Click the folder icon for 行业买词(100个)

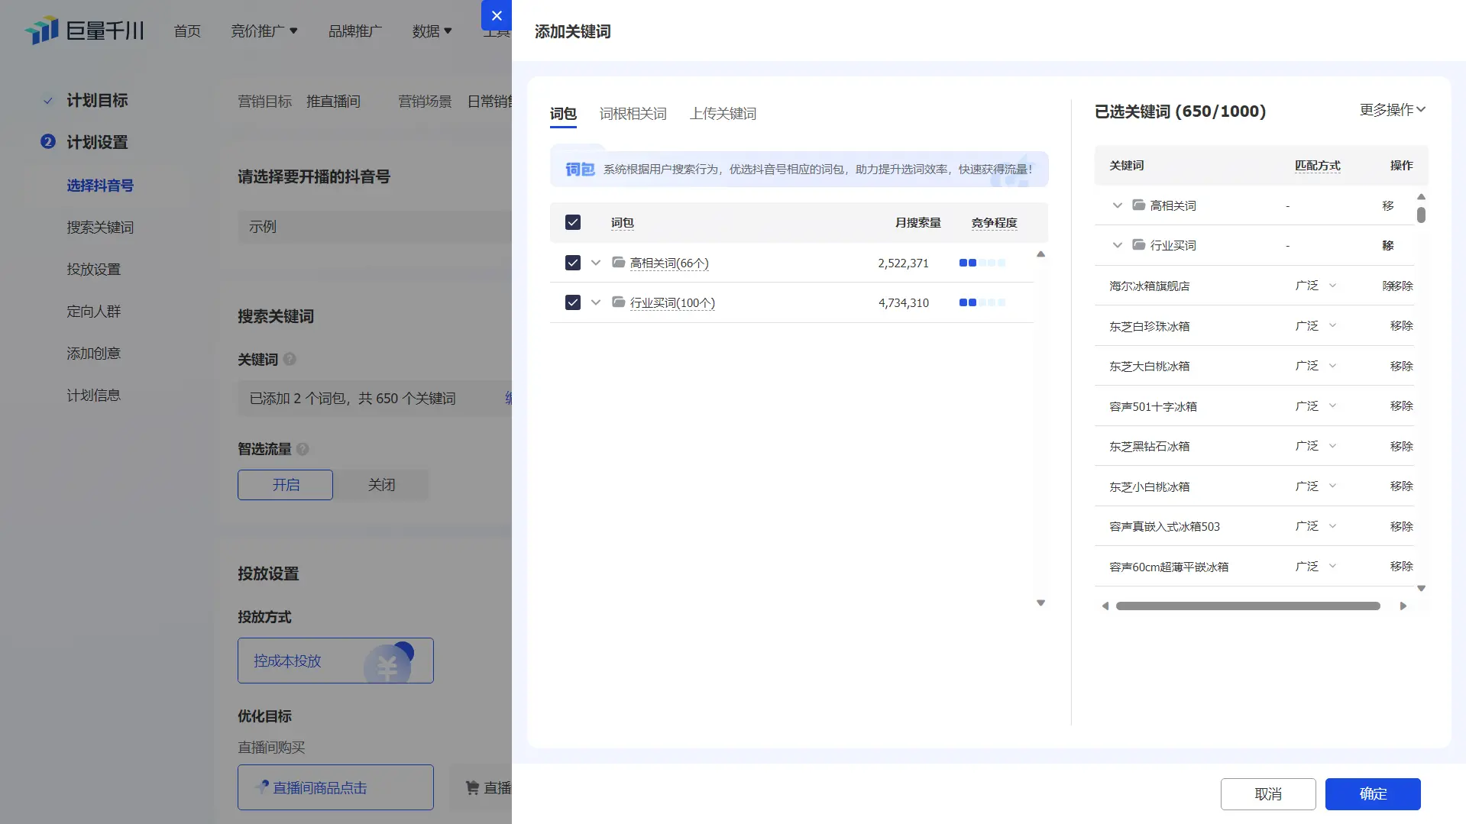pyautogui.click(x=619, y=302)
